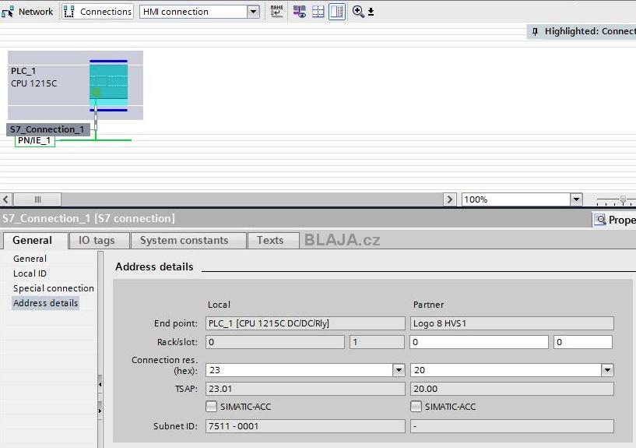Select Special connection in the navigation
Image resolution: width=636 pixels, height=448 pixels.
click(x=54, y=288)
